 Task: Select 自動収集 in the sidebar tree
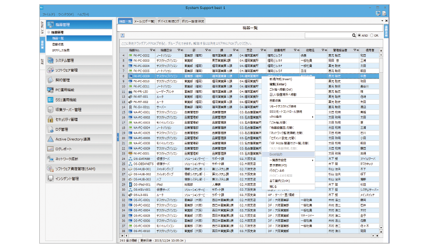[58, 44]
